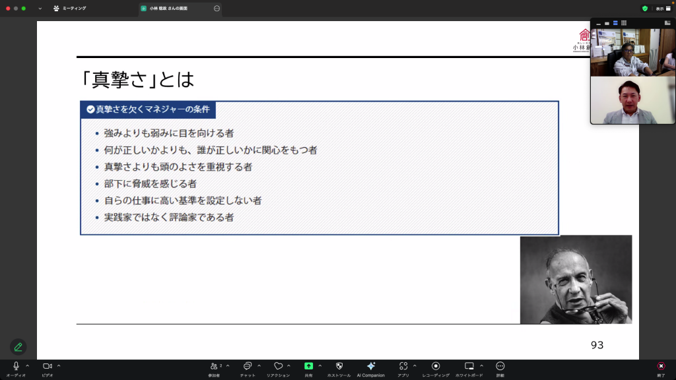The height and width of the screenshot is (380, 676).
Task: Launch the AI Companion sparkle icon
Action: click(x=370, y=366)
